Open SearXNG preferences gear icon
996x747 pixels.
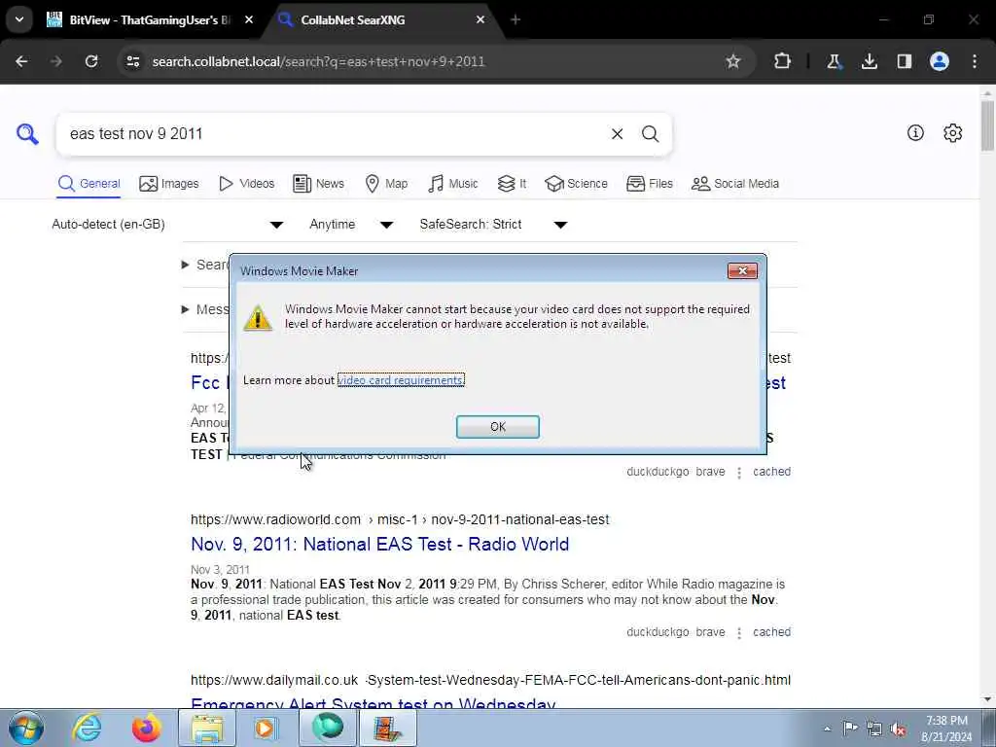click(x=953, y=132)
